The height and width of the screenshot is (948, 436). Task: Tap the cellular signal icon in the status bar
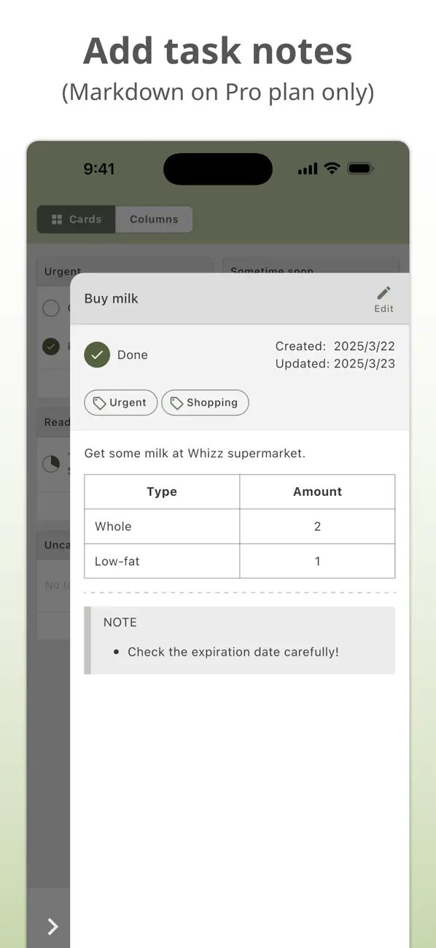tap(305, 168)
